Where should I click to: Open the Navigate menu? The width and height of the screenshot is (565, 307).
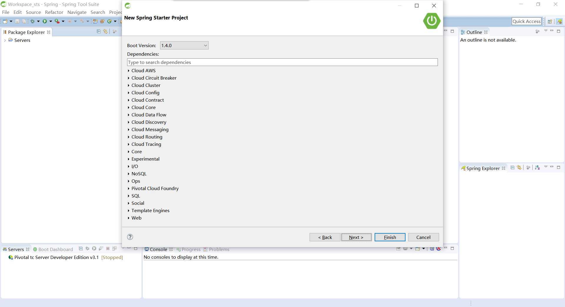pos(77,12)
